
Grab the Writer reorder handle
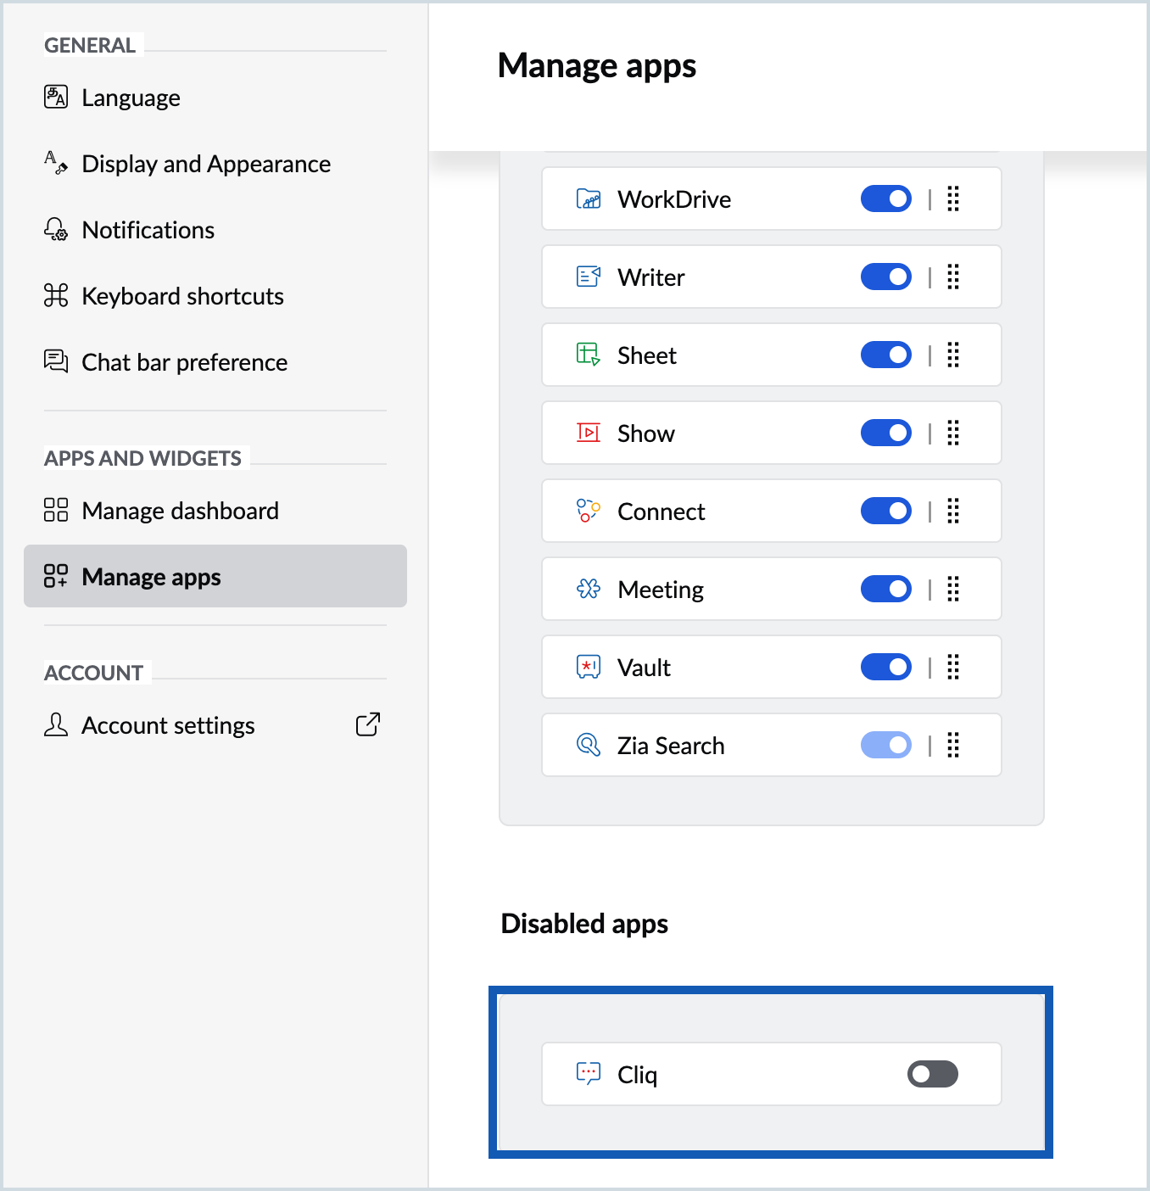[x=953, y=277]
